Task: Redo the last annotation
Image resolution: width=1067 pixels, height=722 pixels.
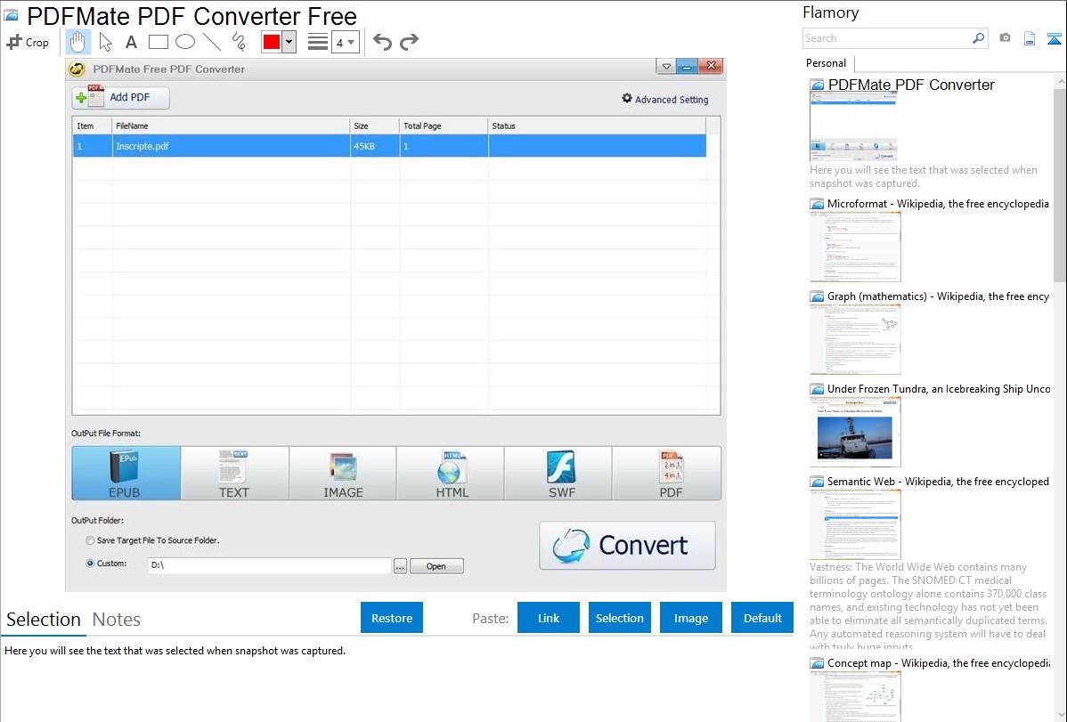Action: [409, 42]
